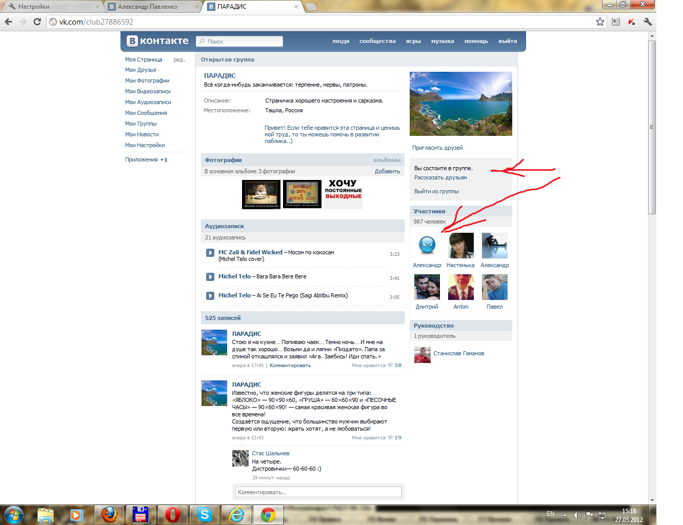Open media player taskbar icon

(x=77, y=515)
